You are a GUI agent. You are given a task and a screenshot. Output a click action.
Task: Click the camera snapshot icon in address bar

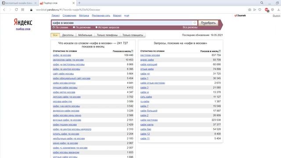(249, 10)
